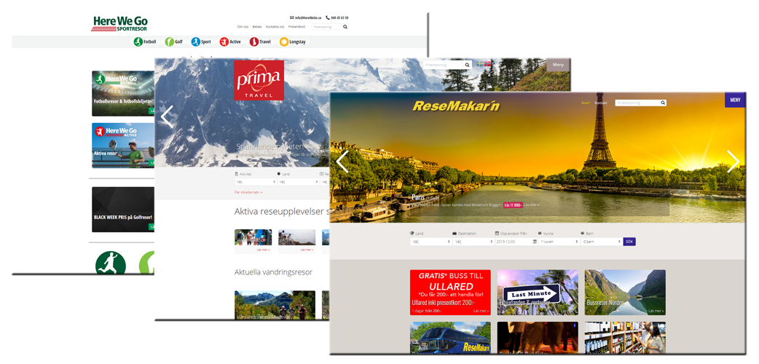Click the Prima Travel red logo
This screenshot has height=364, width=759.
259,80
